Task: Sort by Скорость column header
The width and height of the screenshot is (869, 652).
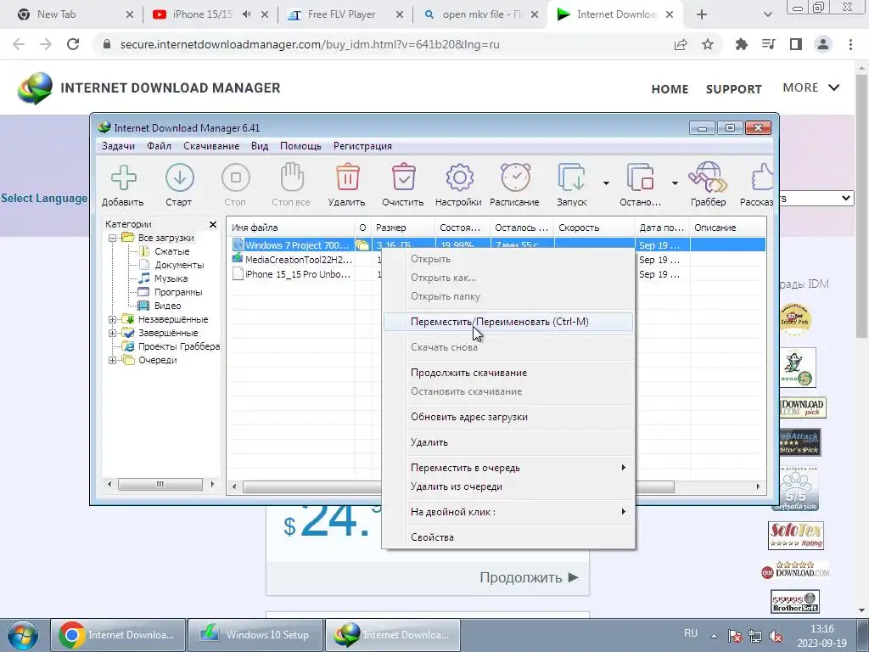Action: coord(593,228)
